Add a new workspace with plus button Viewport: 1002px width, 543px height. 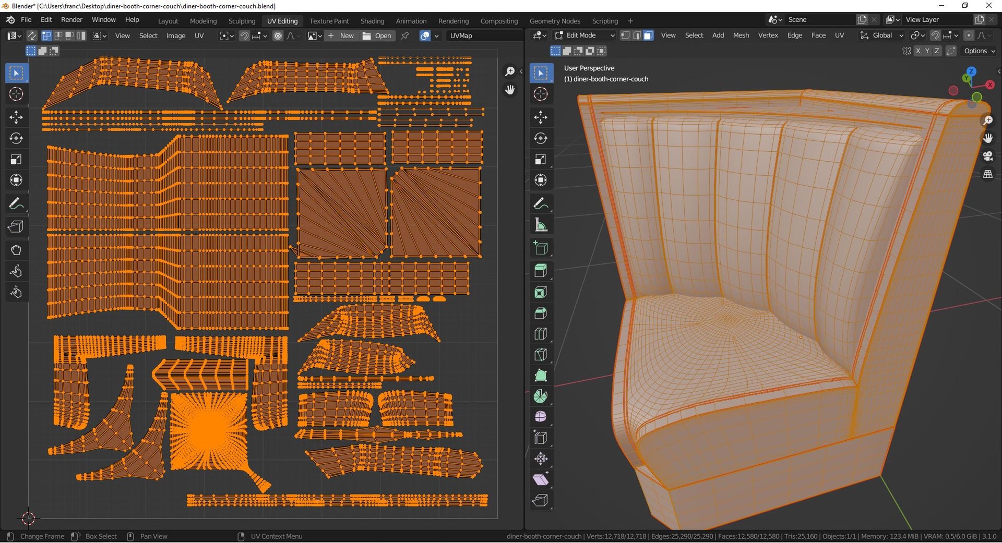click(x=630, y=21)
